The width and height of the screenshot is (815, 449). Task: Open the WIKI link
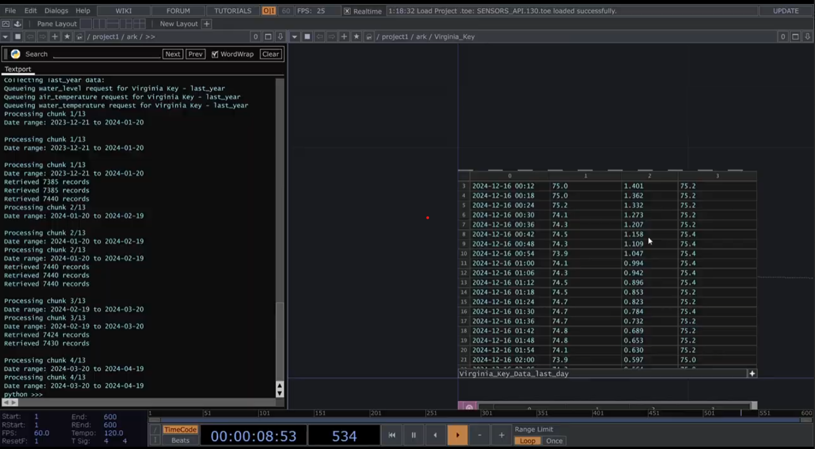tap(124, 11)
